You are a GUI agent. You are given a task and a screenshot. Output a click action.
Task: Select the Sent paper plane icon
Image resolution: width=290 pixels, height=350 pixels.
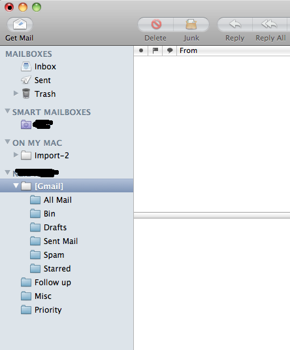(26, 80)
